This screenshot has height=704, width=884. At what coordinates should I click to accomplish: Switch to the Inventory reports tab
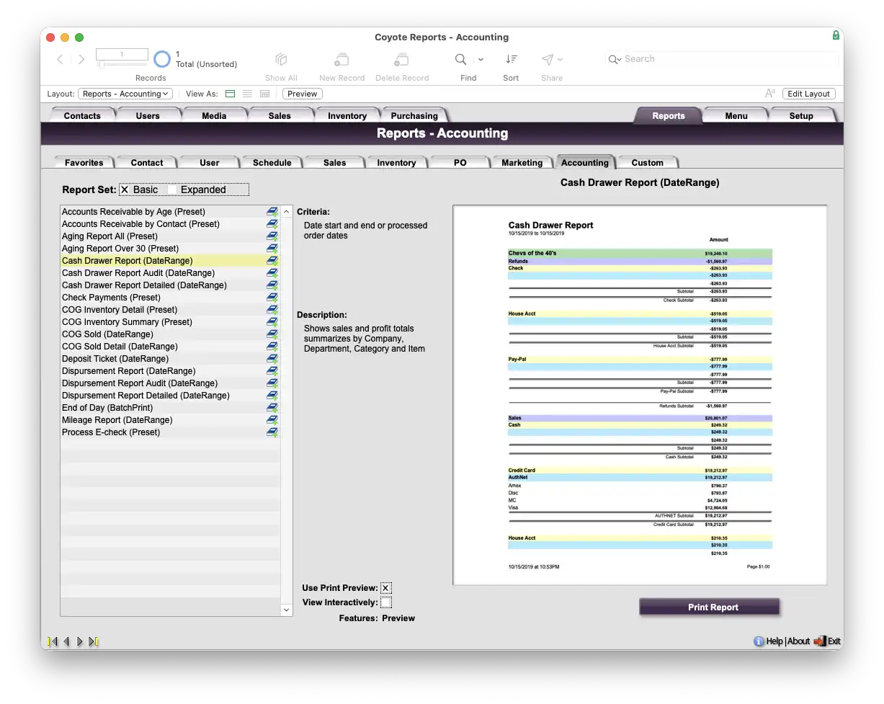[x=396, y=163]
